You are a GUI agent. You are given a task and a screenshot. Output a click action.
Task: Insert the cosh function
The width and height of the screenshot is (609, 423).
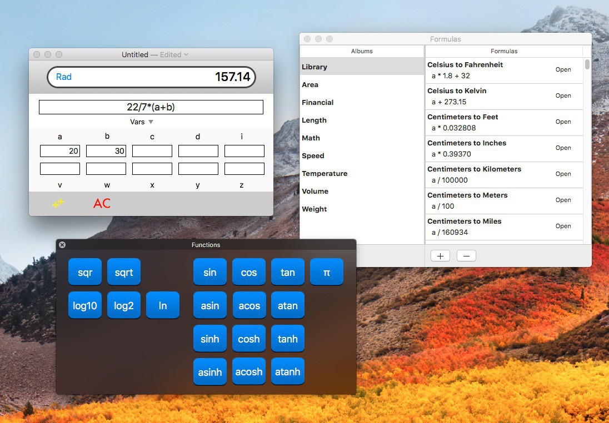(x=248, y=339)
